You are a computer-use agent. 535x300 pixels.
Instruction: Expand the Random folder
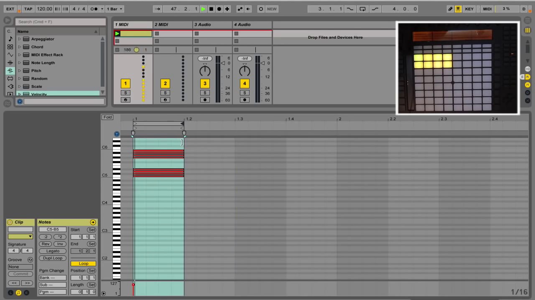tap(19, 79)
